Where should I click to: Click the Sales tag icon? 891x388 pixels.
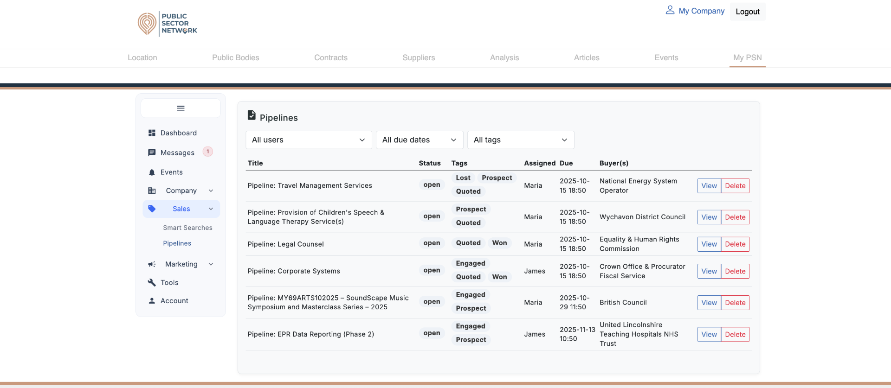tap(152, 209)
